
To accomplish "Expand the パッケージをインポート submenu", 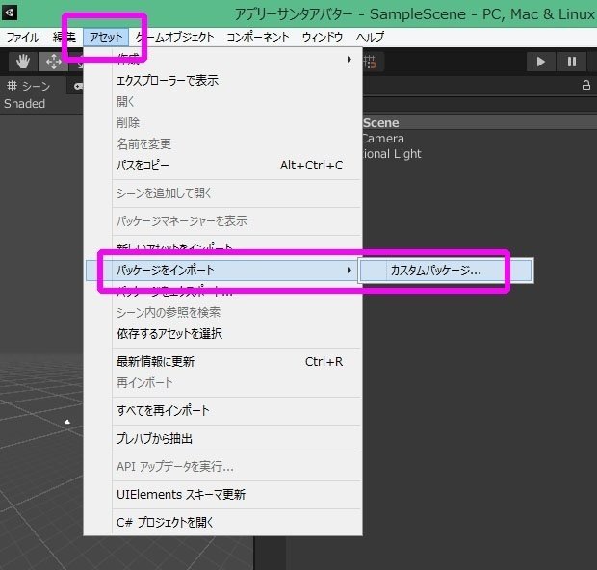I will click(x=222, y=271).
